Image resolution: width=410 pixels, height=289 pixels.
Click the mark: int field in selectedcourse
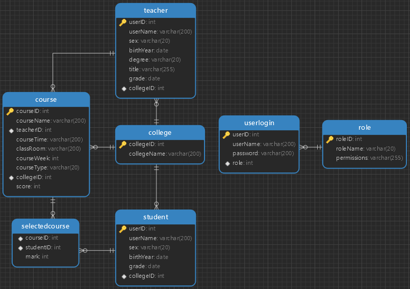click(37, 256)
